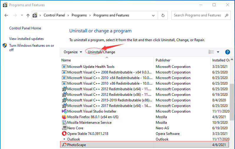Viewport: 235px width, 149px height.
Task: Click the Outlook program icon
Action: [64, 139]
